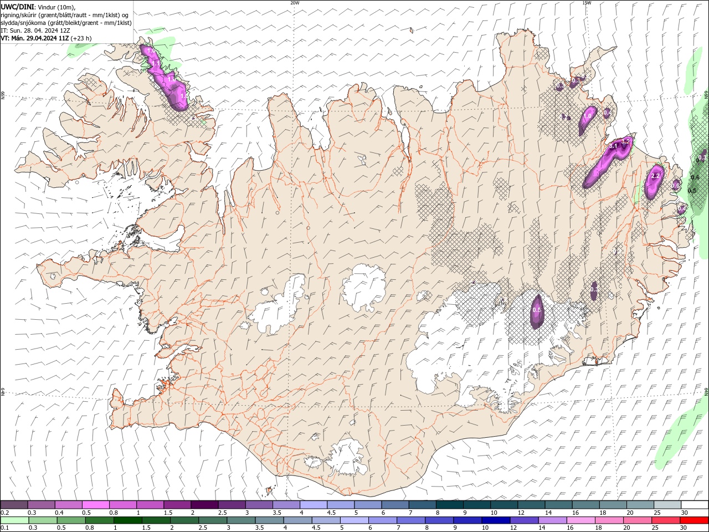Click the "rigning/skúrir" legend description line
This screenshot has width=709, height=532.
[65, 15]
